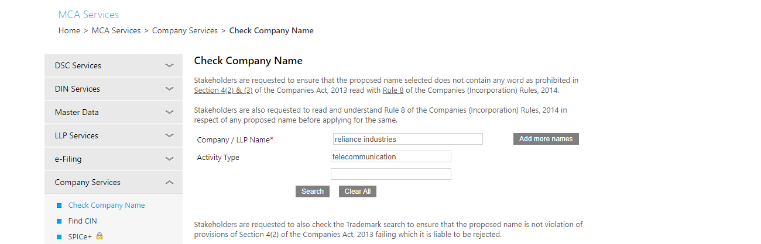Open the Section 4(2) & (3) link
This screenshot has width=761, height=244.
coord(223,90)
